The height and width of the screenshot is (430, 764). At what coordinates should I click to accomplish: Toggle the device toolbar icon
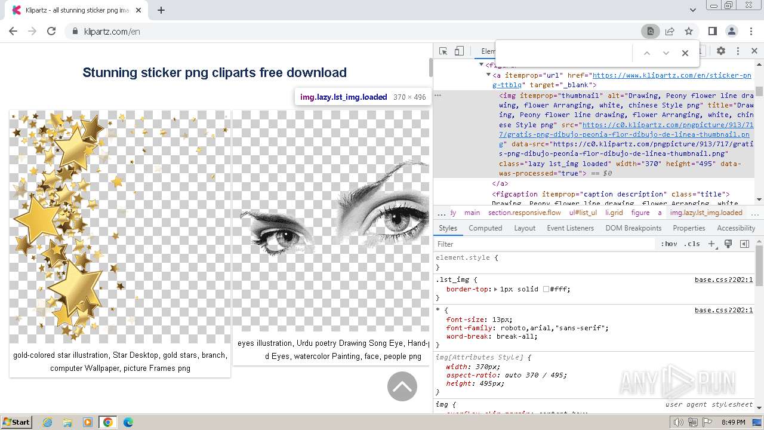(459, 51)
